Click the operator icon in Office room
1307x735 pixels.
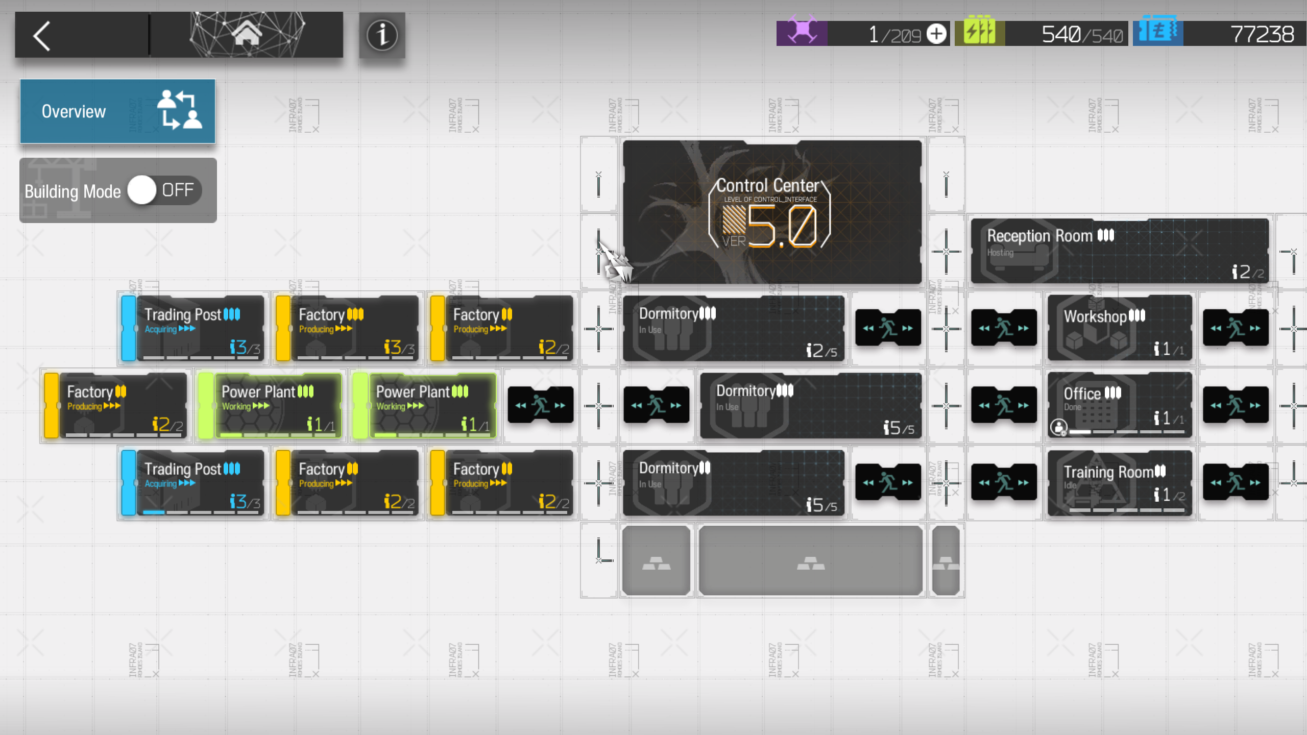tap(1059, 427)
